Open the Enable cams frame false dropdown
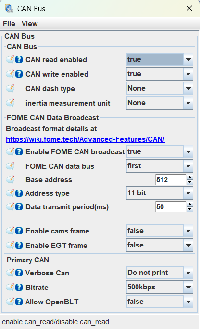Screen dimensions: 200x329 click(x=160, y=231)
